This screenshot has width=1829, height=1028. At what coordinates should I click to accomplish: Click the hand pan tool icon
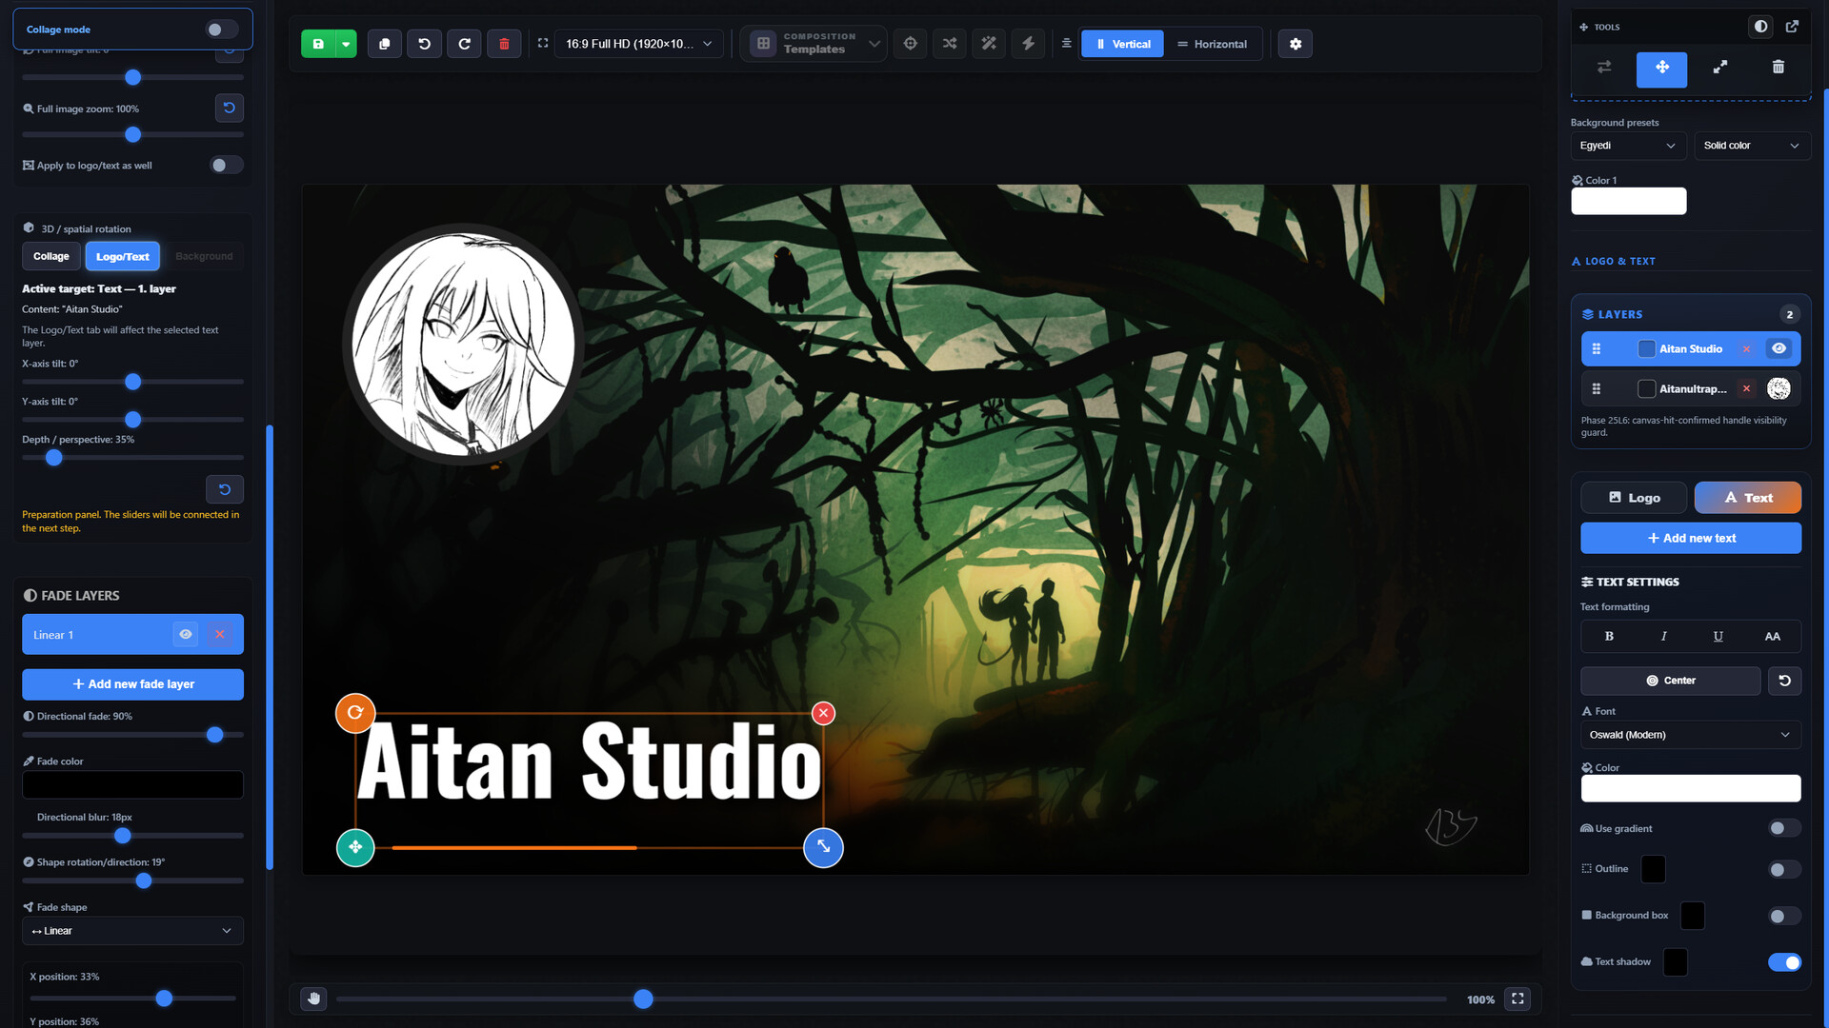coord(313,998)
